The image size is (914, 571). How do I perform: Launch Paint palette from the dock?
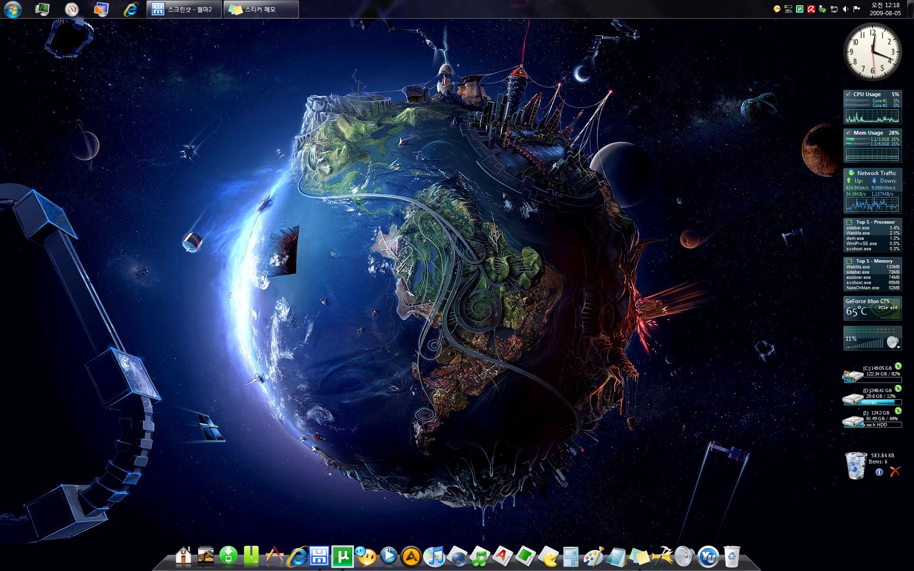pos(594,556)
